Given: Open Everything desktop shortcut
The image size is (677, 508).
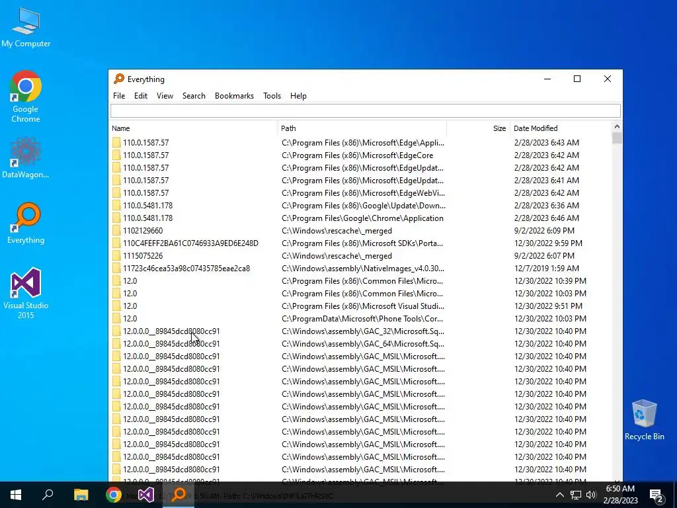Looking at the screenshot, I should click(26, 223).
